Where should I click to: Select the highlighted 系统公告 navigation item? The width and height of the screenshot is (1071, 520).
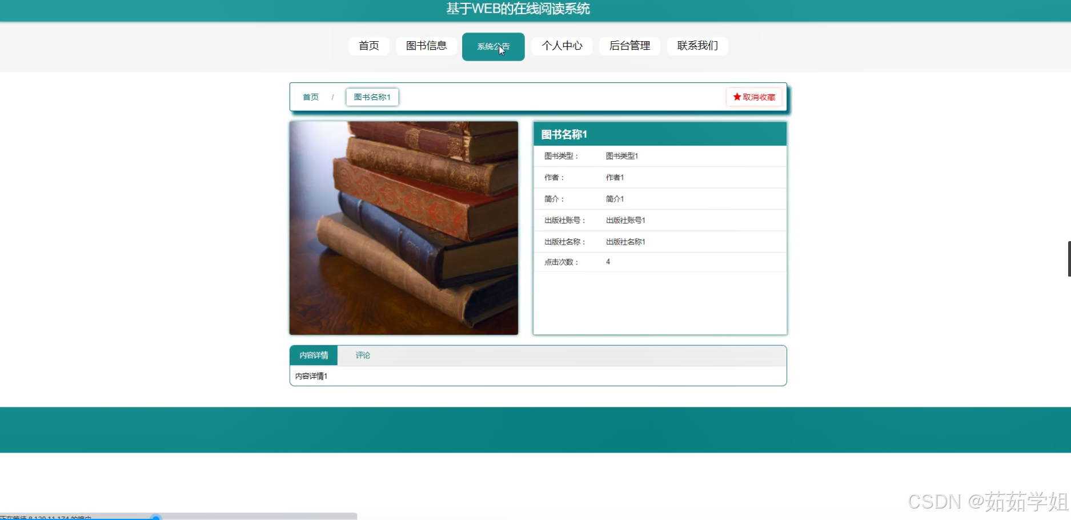pos(493,46)
